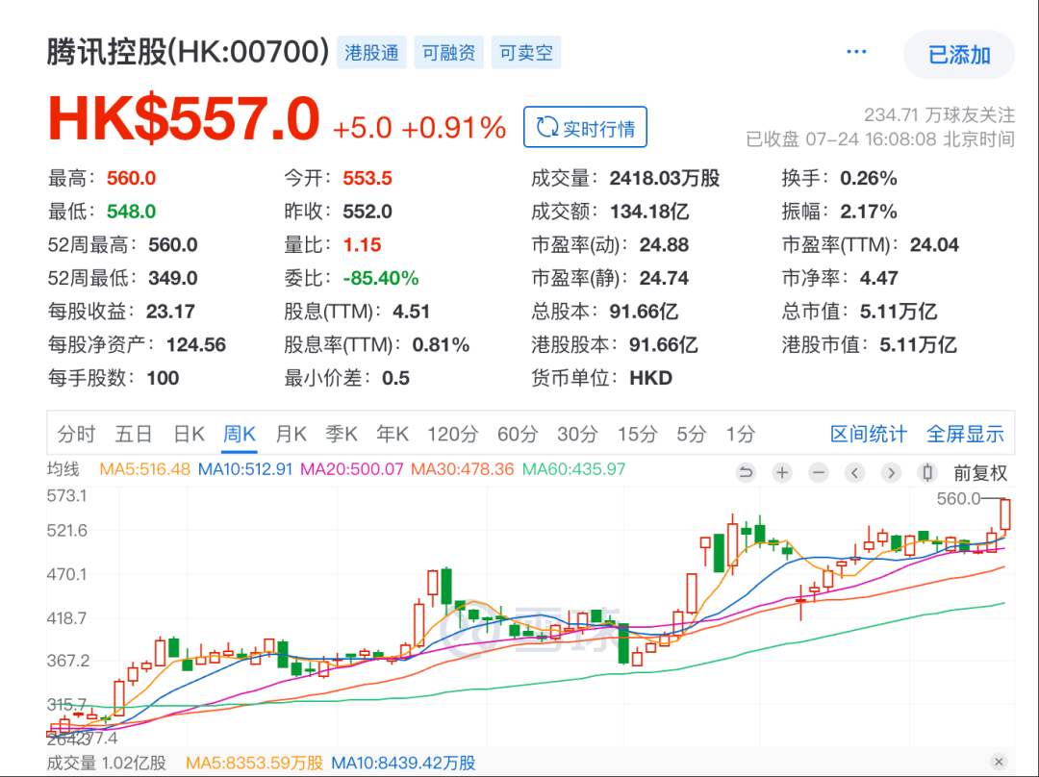Click the 市盈率(TTM) value 24.04
1039x777 pixels.
coord(934,245)
